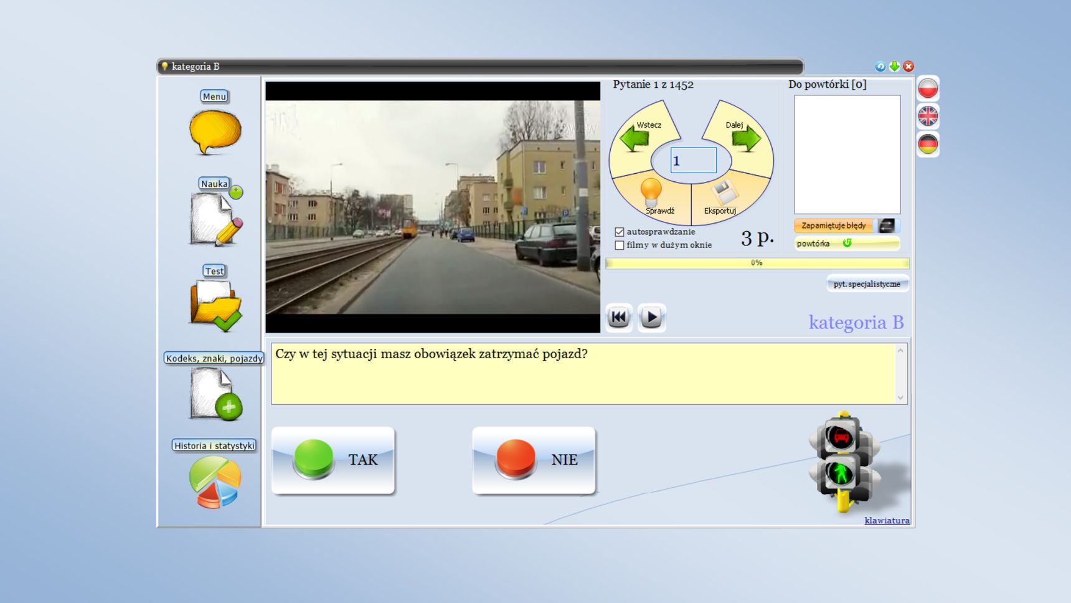Viewport: 1071px width, 603px height.
Task: Play the question video
Action: tap(652, 317)
